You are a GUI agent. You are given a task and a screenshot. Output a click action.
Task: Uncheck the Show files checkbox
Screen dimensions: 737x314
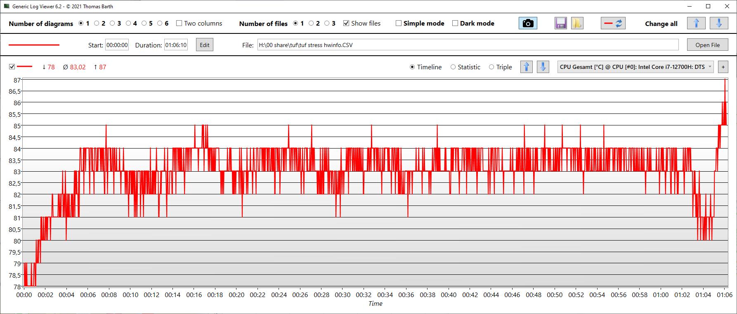pos(346,24)
